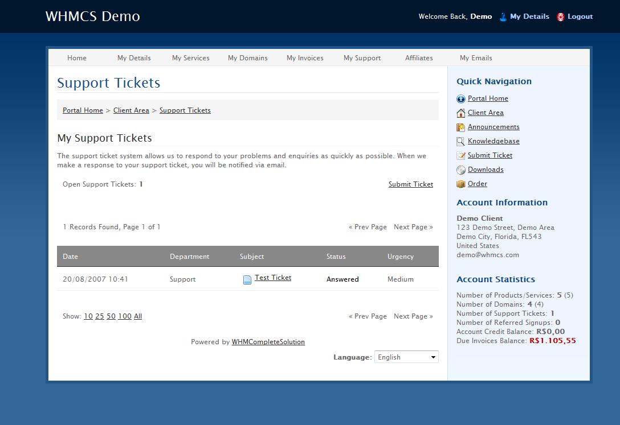Click the Downloads disc icon
The image size is (620, 425).
pos(461,170)
